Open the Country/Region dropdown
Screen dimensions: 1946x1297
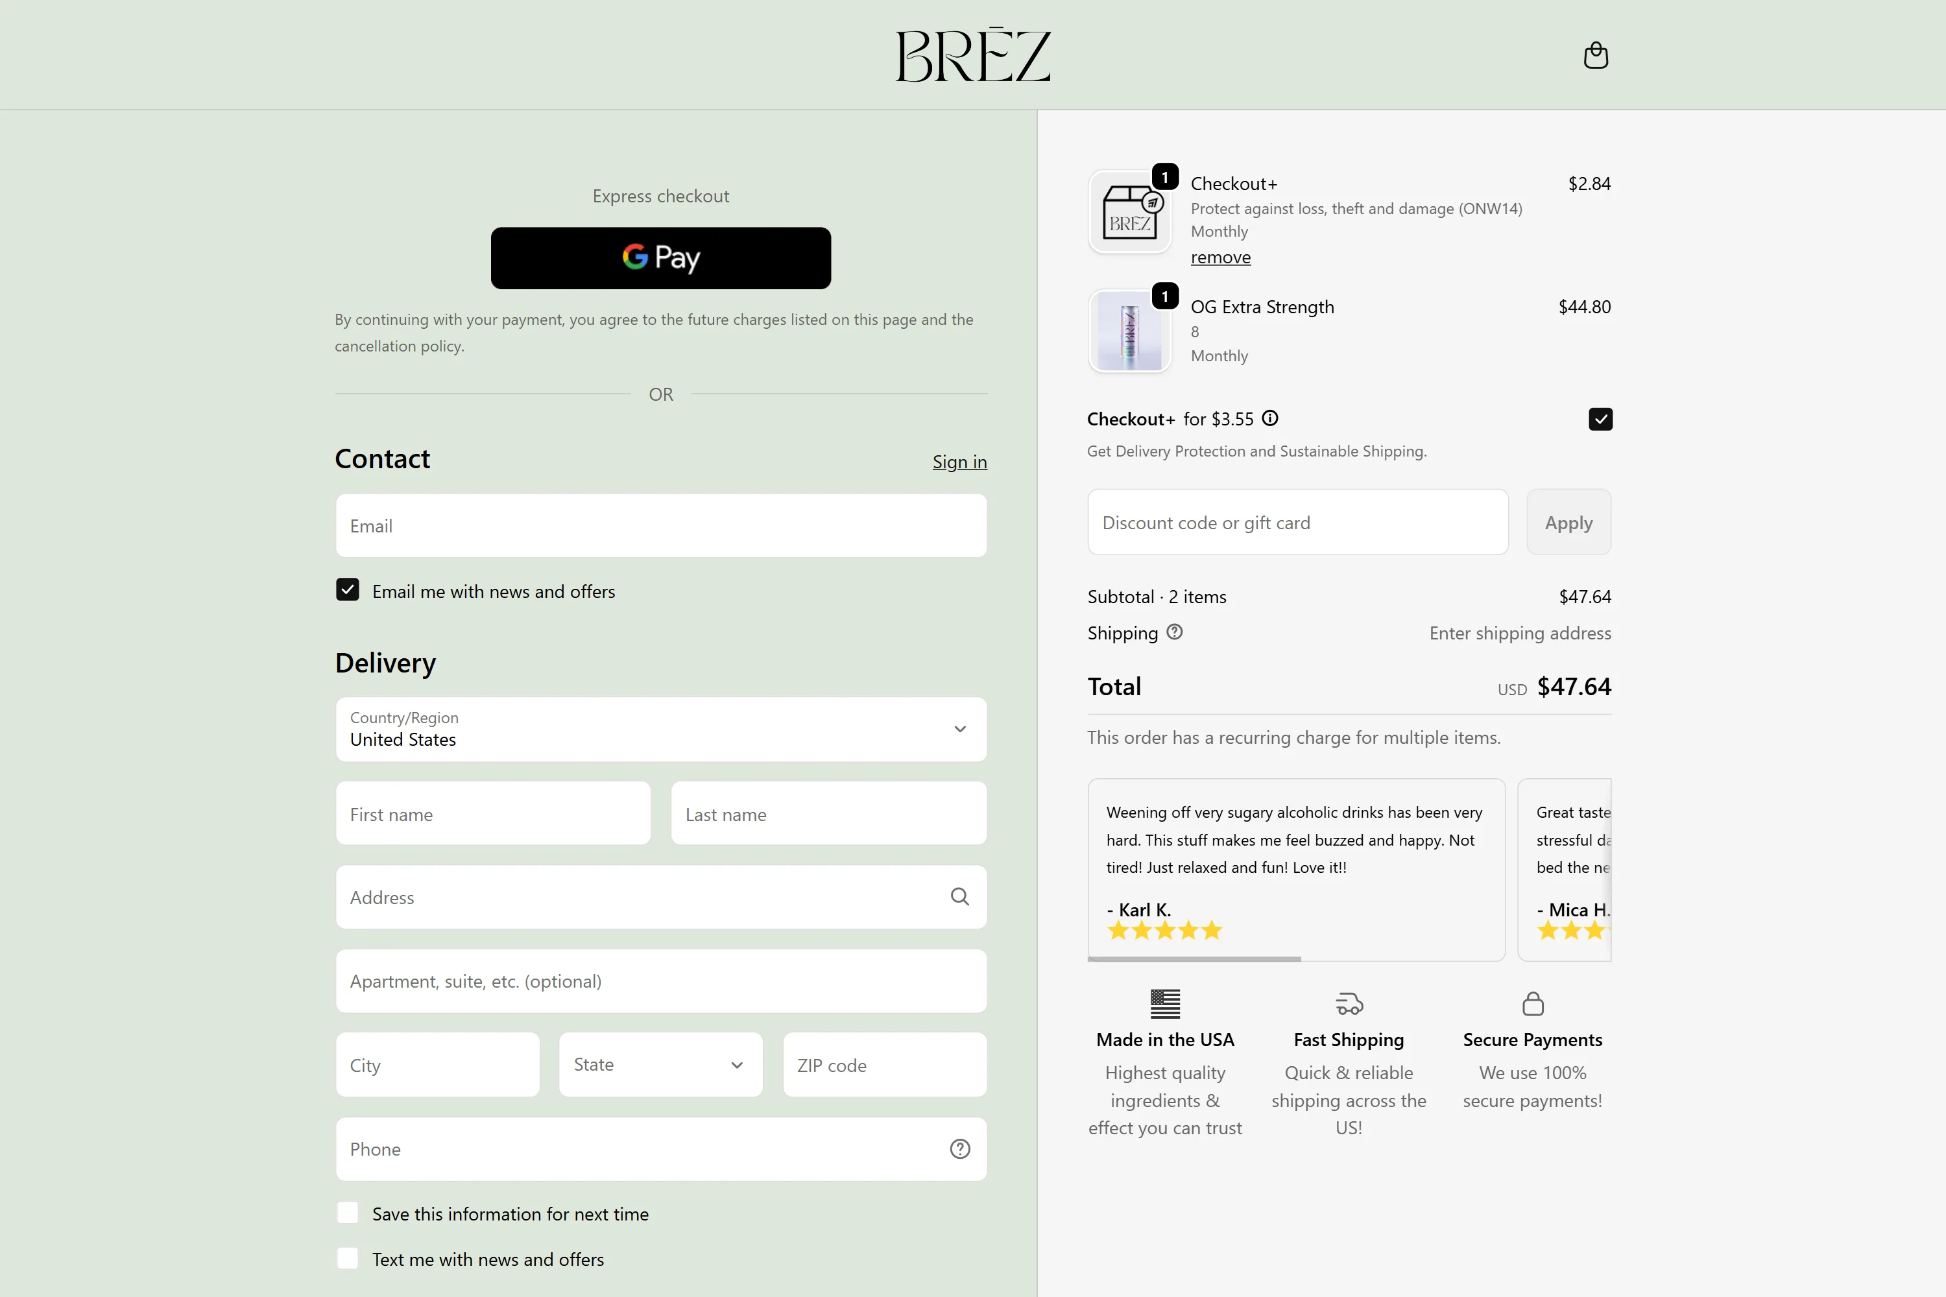point(660,730)
